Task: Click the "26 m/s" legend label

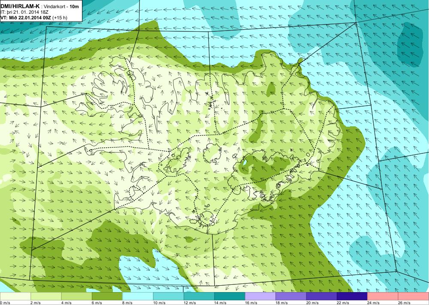Action: coord(405,303)
